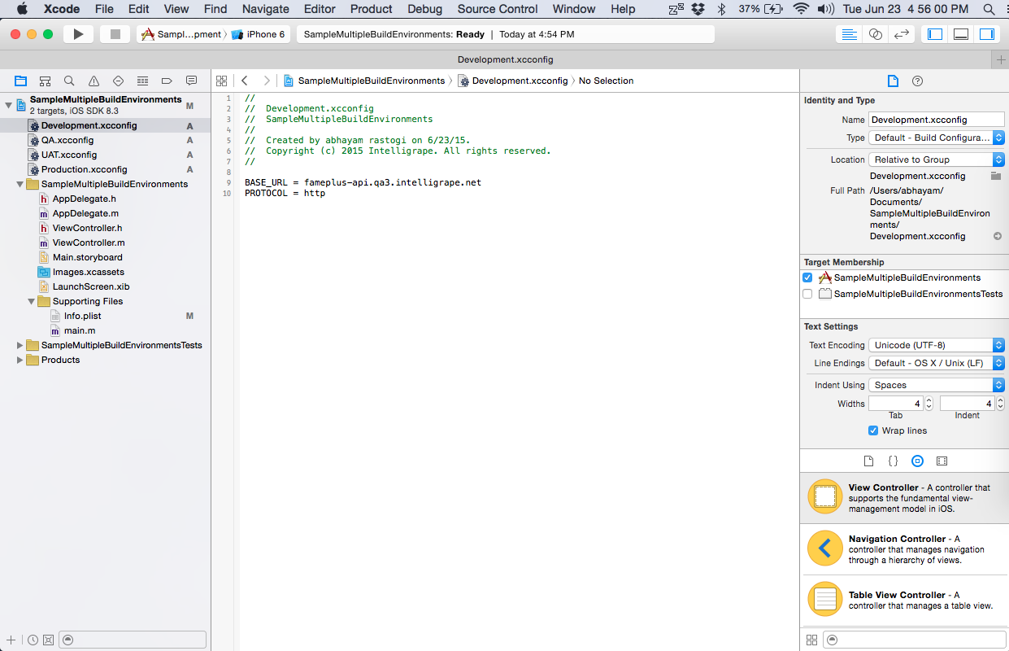This screenshot has width=1009, height=651.
Task: Go back in editor history
Action: coord(245,81)
